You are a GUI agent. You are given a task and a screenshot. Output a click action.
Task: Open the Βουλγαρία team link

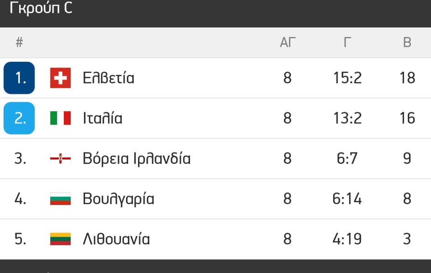[119, 199]
